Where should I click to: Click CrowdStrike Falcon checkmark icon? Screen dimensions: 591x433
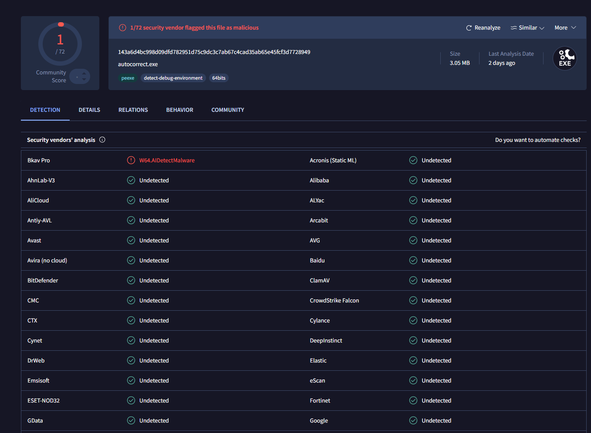coord(413,300)
